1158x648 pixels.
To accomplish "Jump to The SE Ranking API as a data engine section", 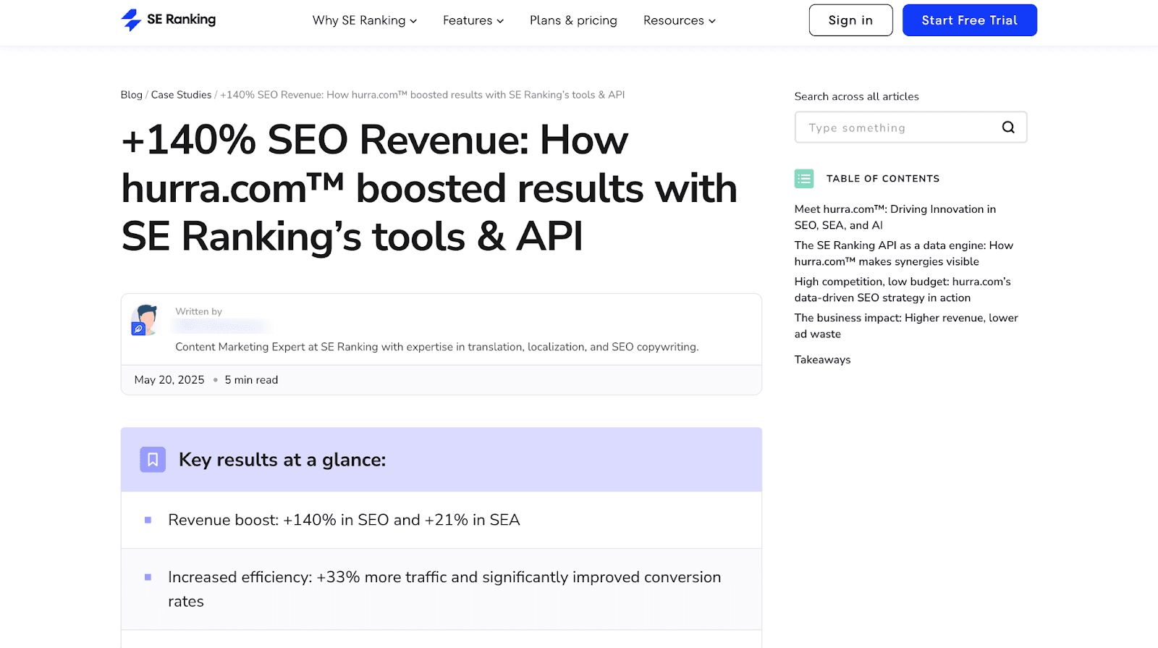I will [x=904, y=253].
